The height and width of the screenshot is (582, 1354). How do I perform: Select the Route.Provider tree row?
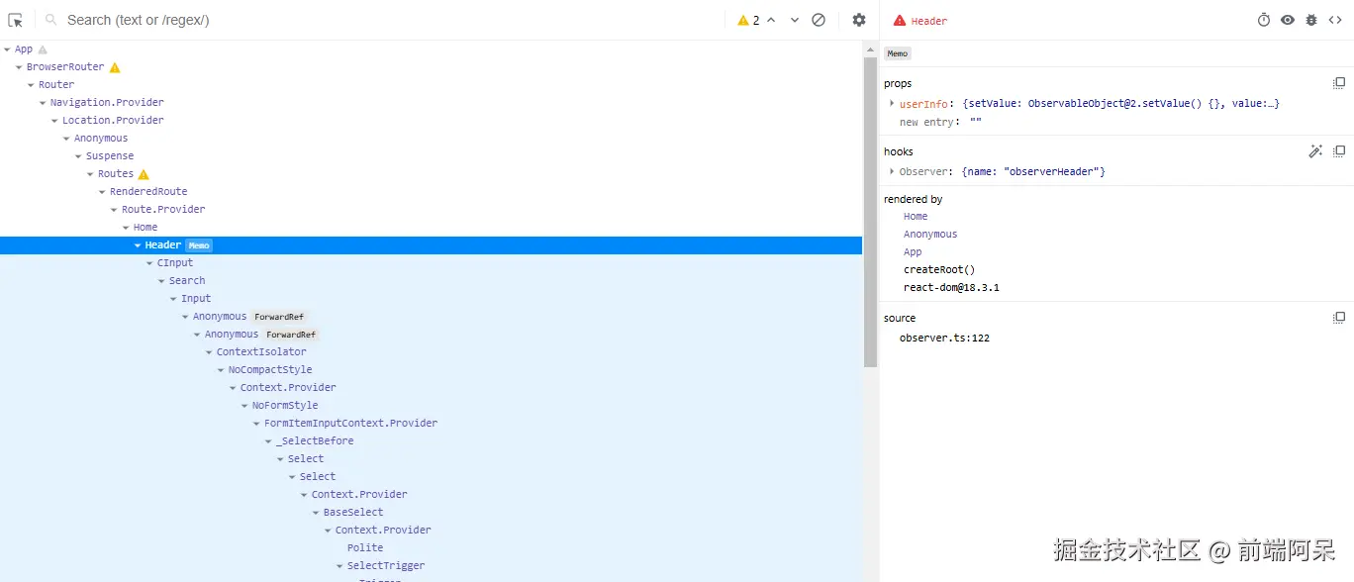pos(431,210)
